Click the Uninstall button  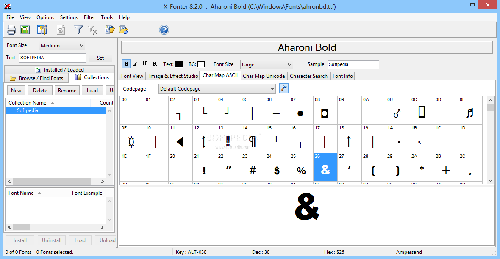52,240
